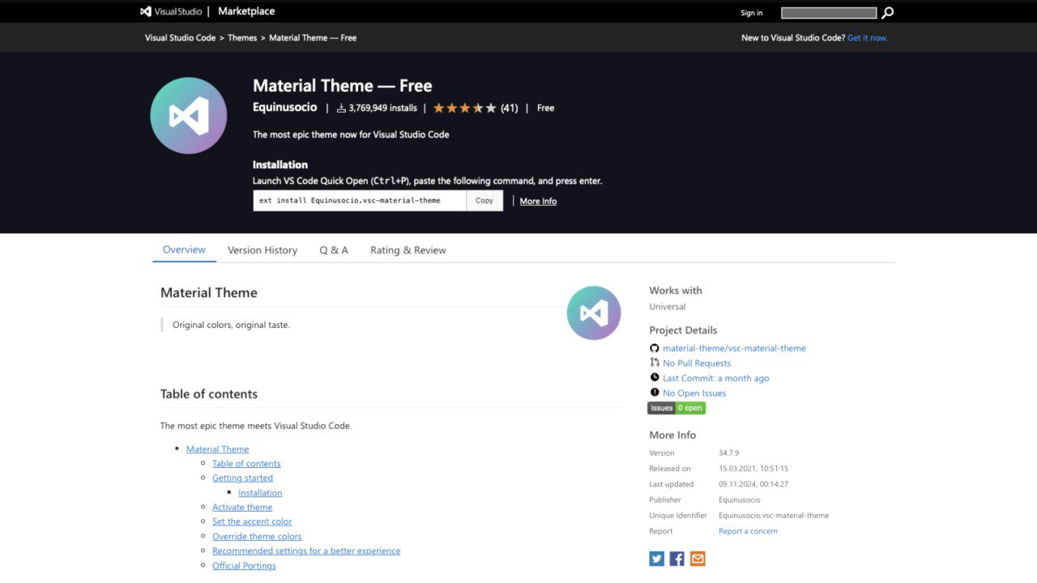The image size is (1037, 583).
Task: Share via email icon
Action: (698, 559)
